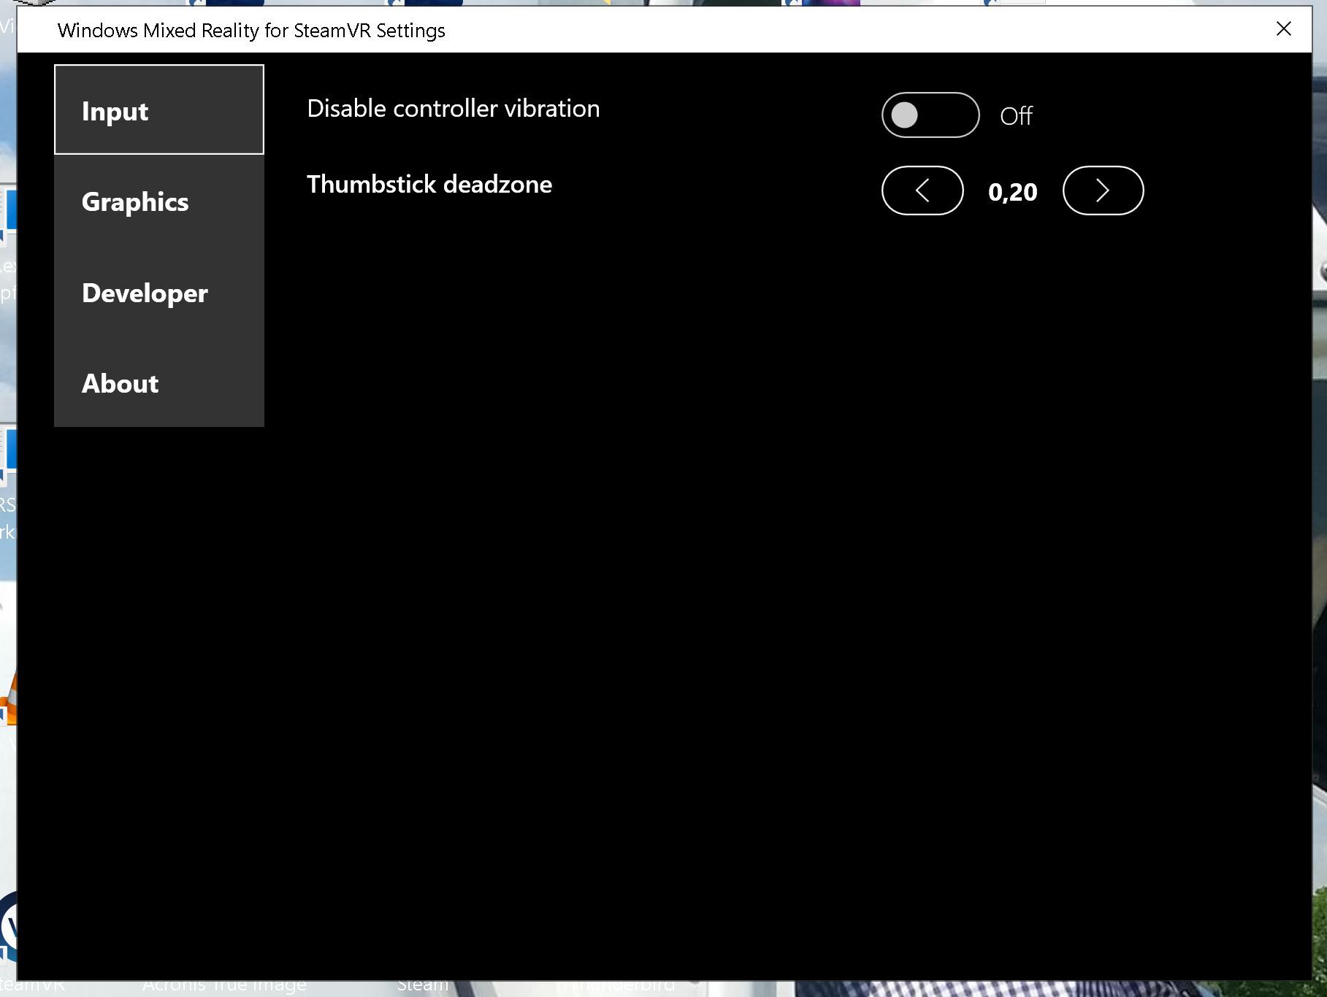The width and height of the screenshot is (1327, 997).
Task: Decrease thumbstick deadzone with left arrow
Action: pyautogui.click(x=922, y=190)
